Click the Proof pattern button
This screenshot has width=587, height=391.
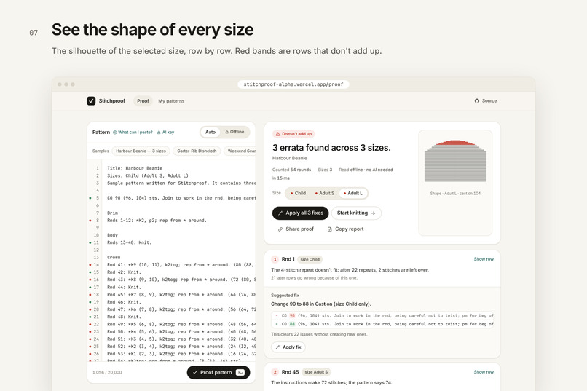tap(218, 372)
